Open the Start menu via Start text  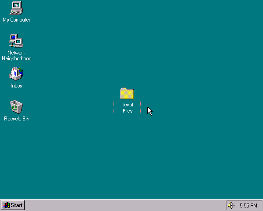(17, 205)
